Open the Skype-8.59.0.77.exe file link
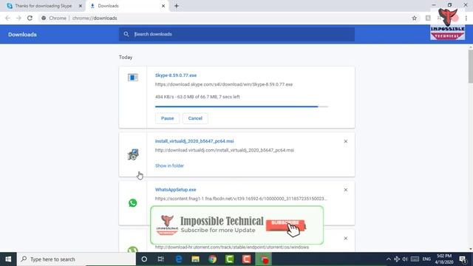This screenshot has height=266, width=473. (176, 75)
